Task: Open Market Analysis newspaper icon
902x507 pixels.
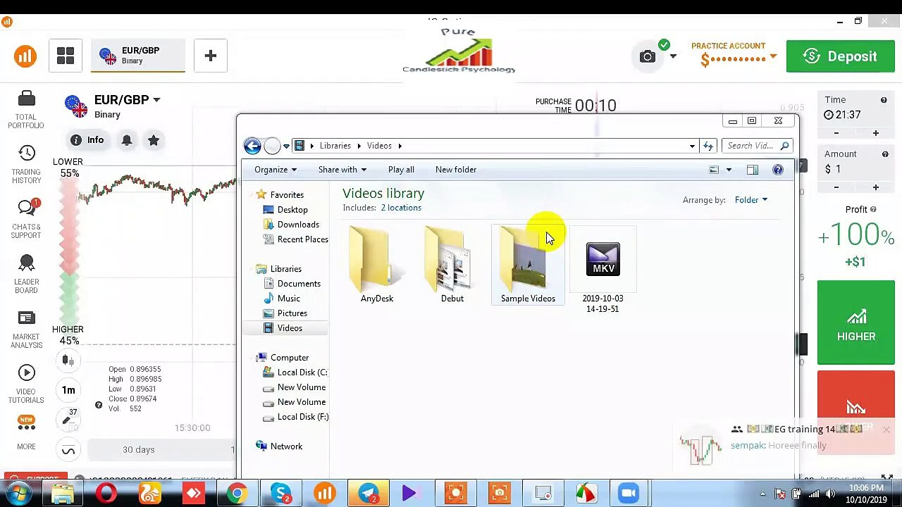Action: (x=26, y=318)
